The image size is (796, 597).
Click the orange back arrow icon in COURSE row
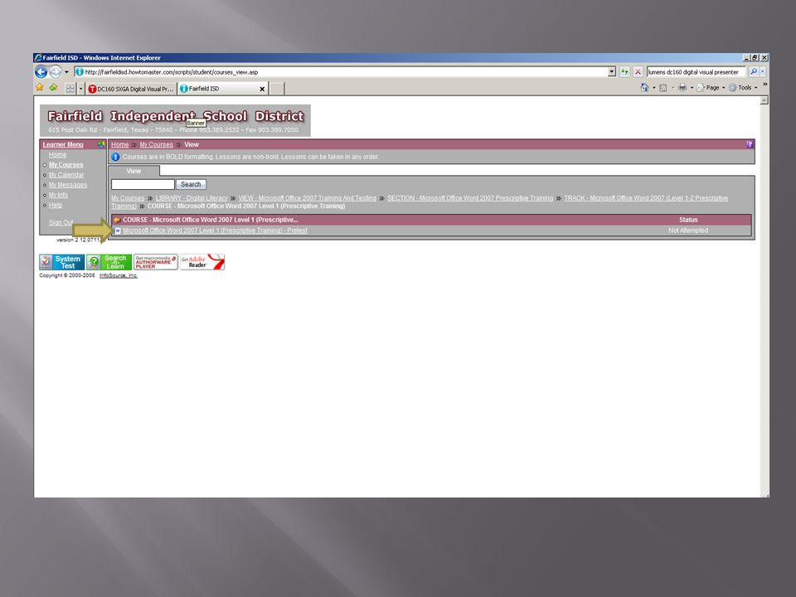coord(117,220)
